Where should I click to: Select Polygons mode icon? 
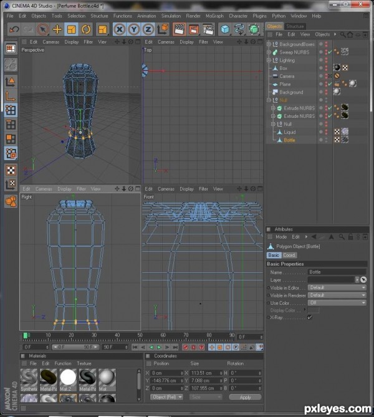[x=11, y=139]
